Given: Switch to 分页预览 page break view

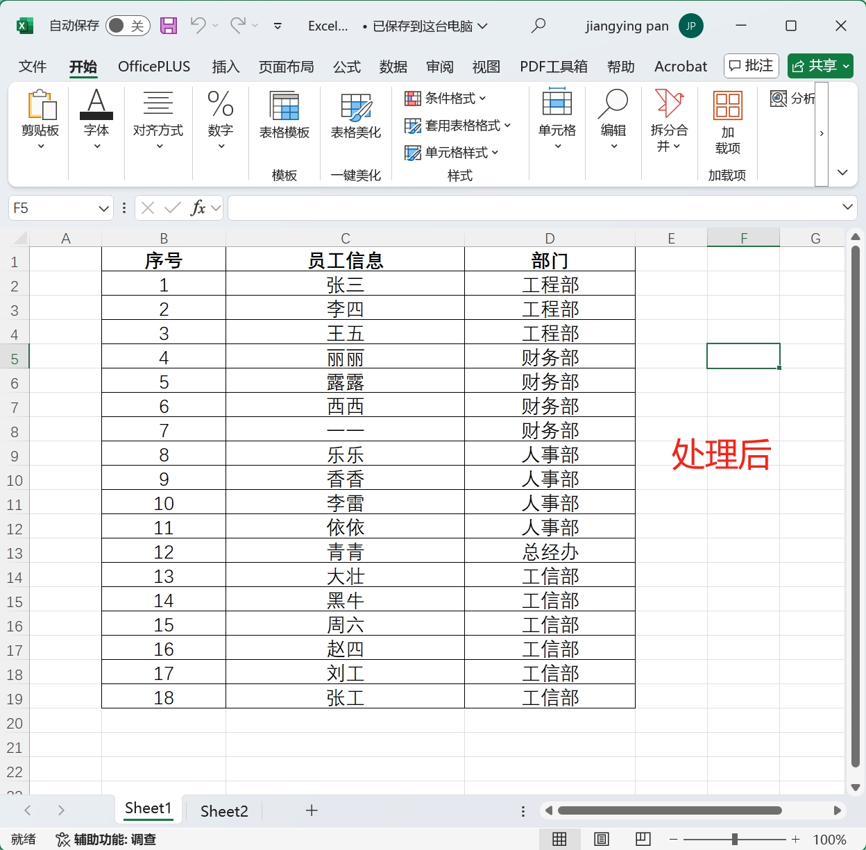Looking at the screenshot, I should click(x=642, y=839).
